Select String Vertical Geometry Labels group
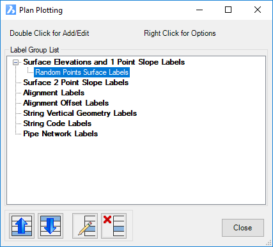 click(x=80, y=113)
